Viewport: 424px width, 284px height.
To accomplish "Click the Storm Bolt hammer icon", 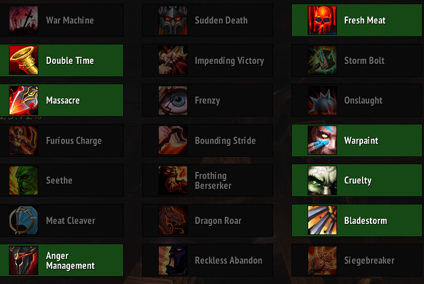I will tap(323, 60).
